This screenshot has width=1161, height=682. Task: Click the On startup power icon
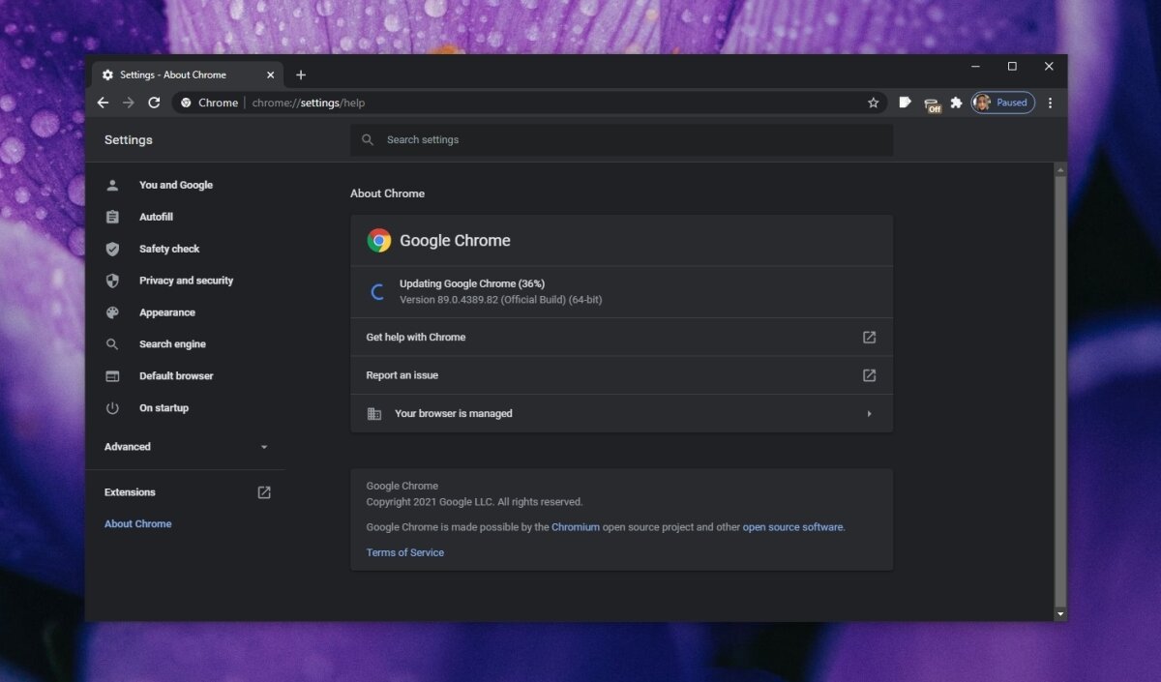coord(112,407)
